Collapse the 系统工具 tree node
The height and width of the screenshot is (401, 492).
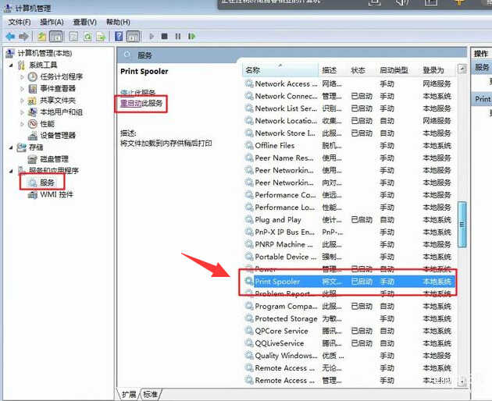pyautogui.click(x=11, y=65)
